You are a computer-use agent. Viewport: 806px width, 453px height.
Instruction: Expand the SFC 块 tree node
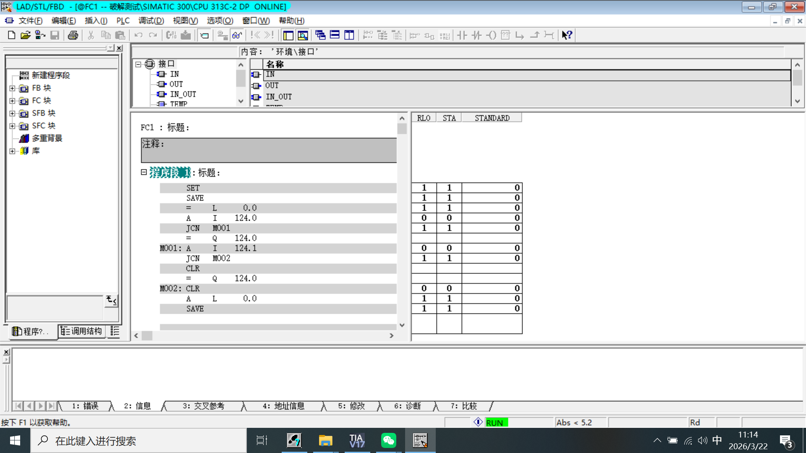tap(13, 126)
